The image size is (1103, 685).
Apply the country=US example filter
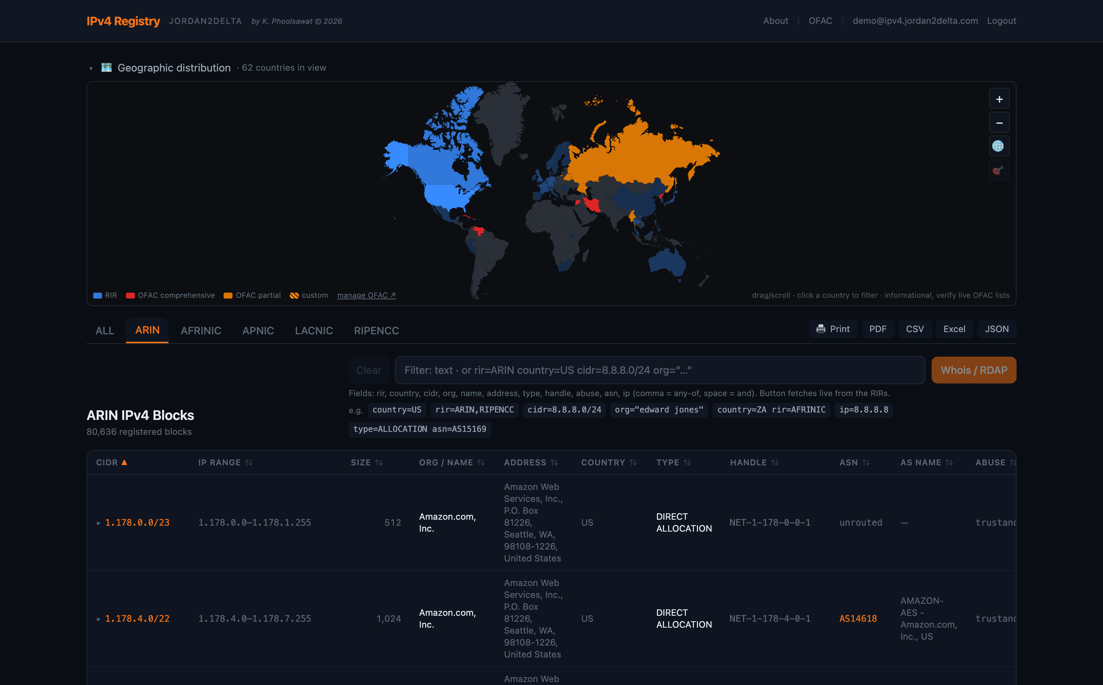point(397,410)
